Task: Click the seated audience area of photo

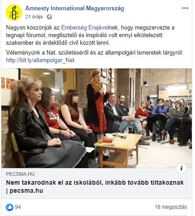Action: coord(164,119)
